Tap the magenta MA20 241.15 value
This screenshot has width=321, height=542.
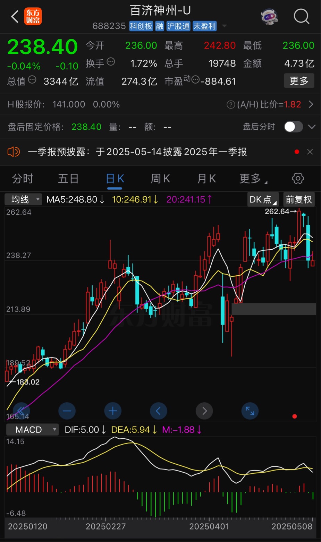189,199
